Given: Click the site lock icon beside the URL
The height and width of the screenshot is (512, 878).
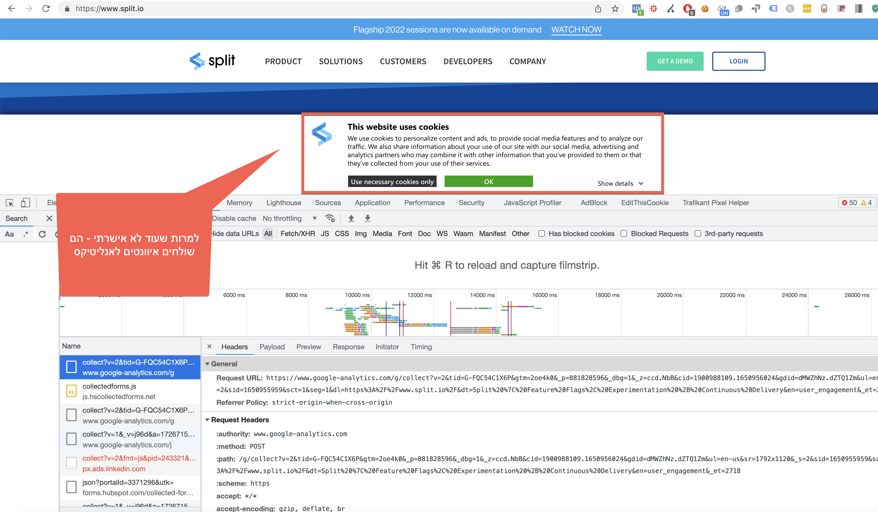Looking at the screenshot, I should [67, 9].
